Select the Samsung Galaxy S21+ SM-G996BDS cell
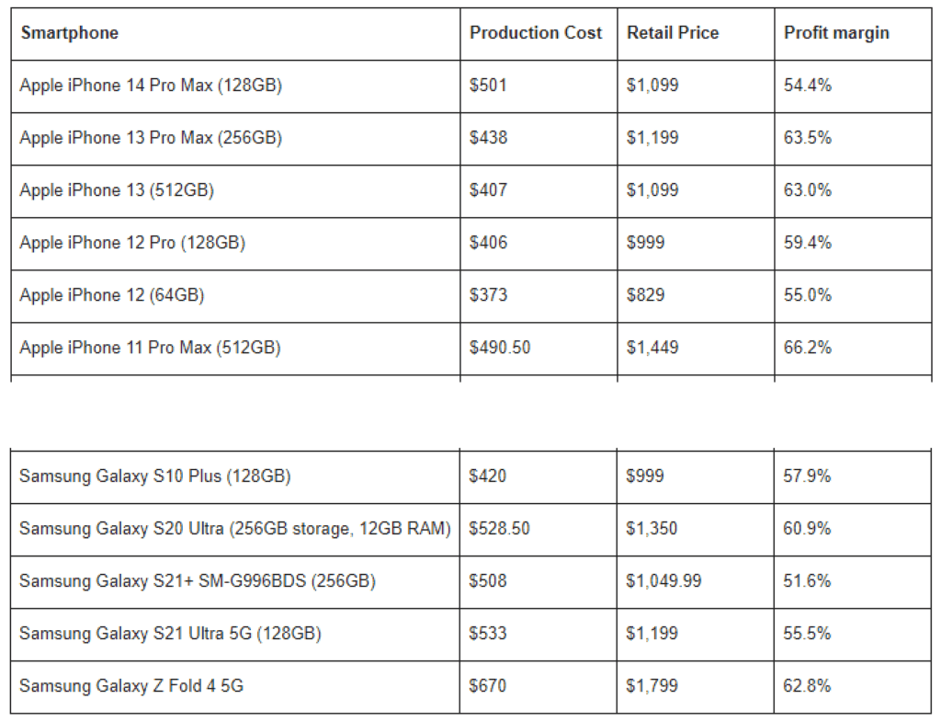941x722 pixels. [198, 581]
